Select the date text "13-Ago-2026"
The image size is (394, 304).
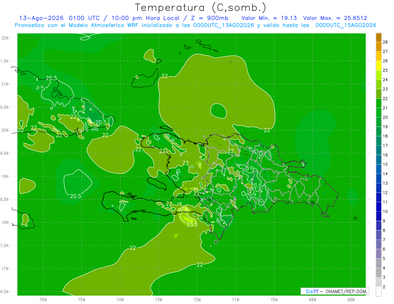[x=42, y=18]
